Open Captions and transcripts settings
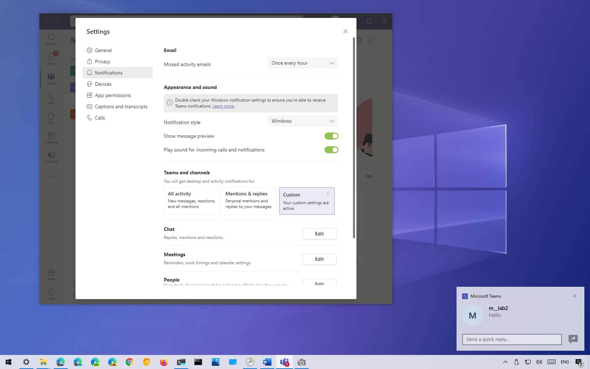The width and height of the screenshot is (590, 369). [121, 106]
